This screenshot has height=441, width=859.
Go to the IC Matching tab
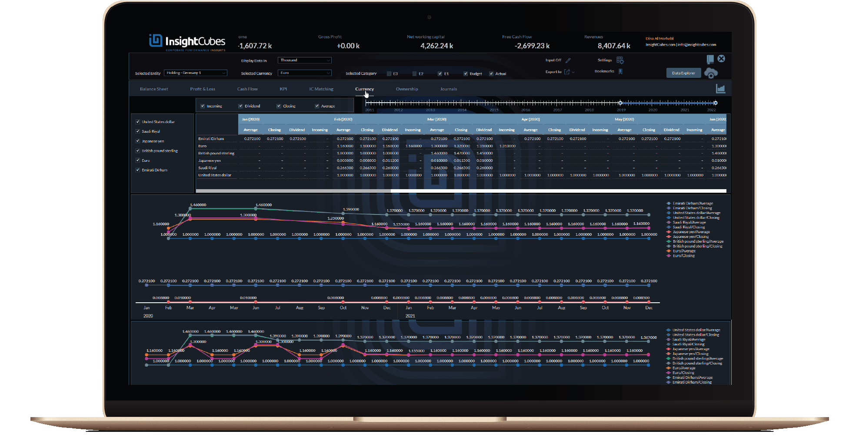(321, 89)
